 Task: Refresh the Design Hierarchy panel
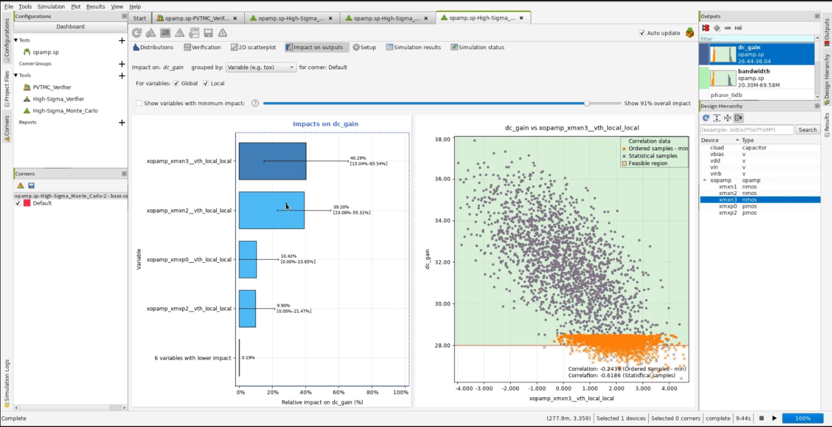pyautogui.click(x=706, y=118)
